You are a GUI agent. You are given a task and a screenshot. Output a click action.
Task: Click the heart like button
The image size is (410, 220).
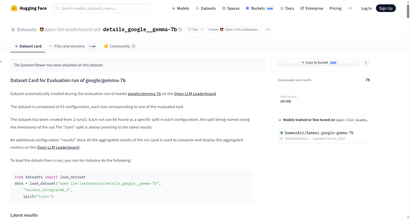193,29
